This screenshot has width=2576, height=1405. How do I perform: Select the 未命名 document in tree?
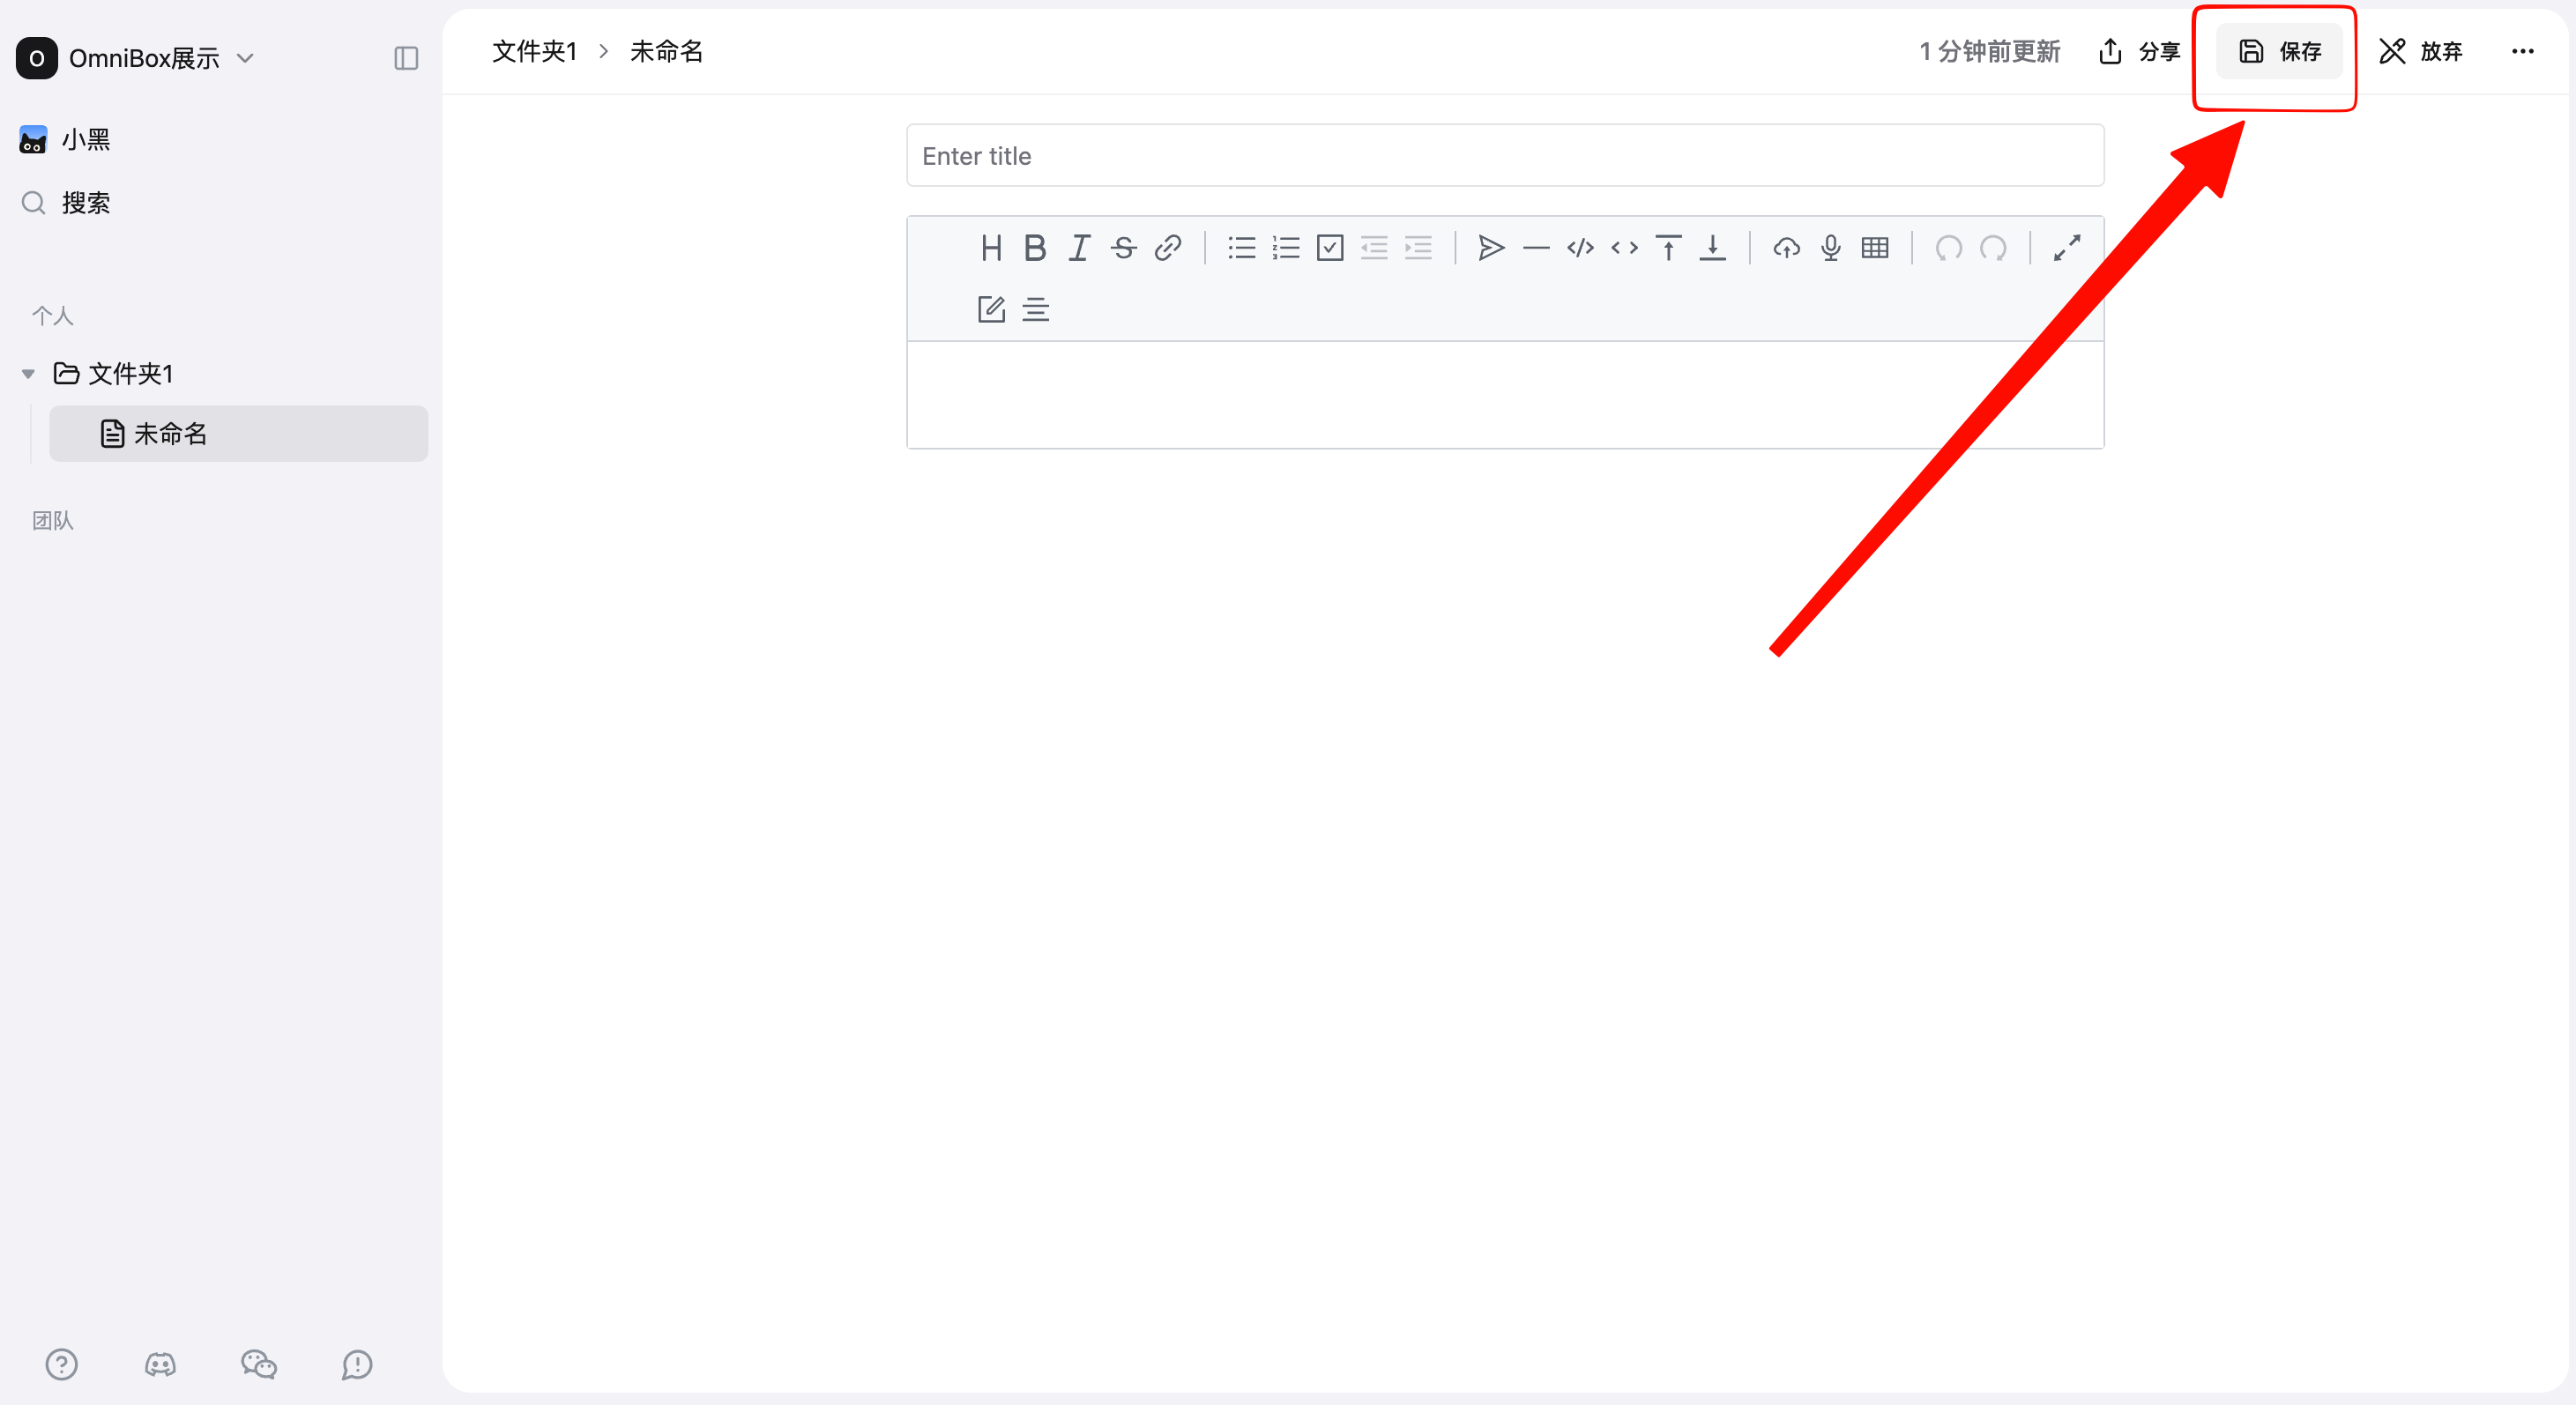(170, 433)
